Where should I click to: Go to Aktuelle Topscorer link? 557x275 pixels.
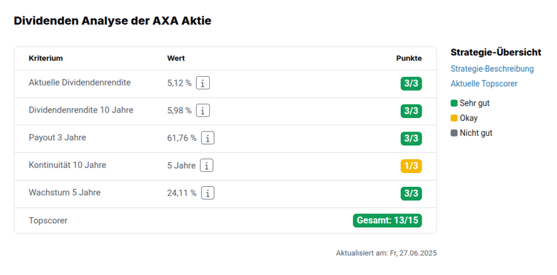[x=484, y=84]
